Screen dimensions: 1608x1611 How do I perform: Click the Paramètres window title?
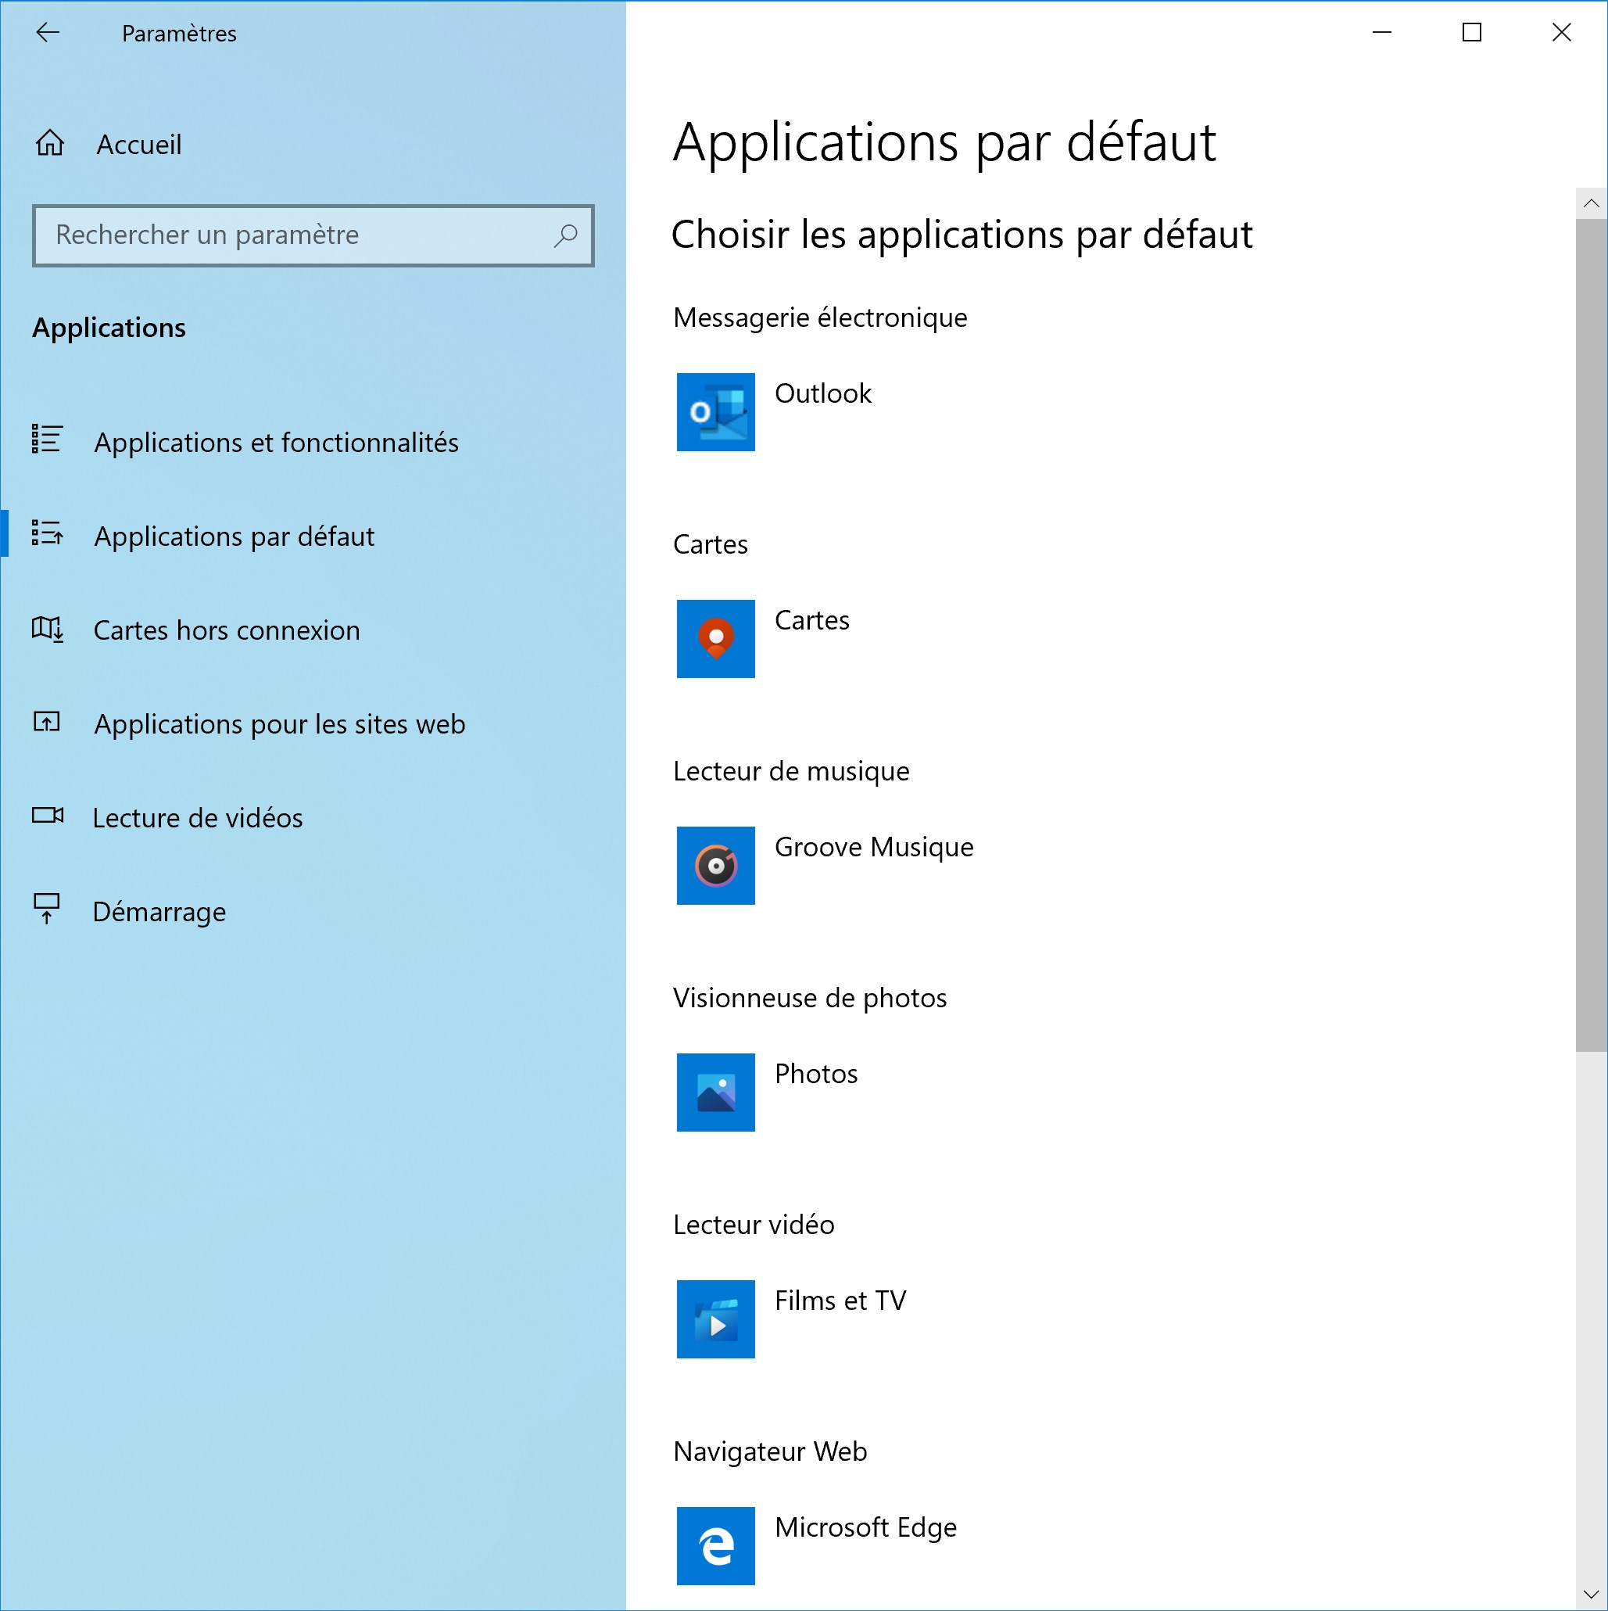[179, 34]
